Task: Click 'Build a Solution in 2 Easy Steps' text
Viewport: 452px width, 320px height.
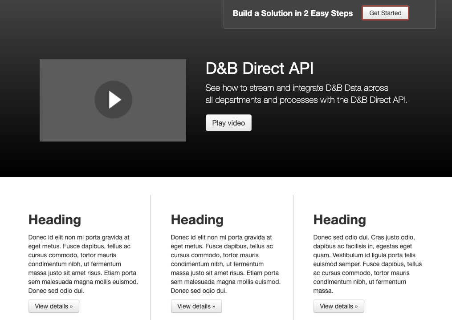Action: click(x=293, y=13)
